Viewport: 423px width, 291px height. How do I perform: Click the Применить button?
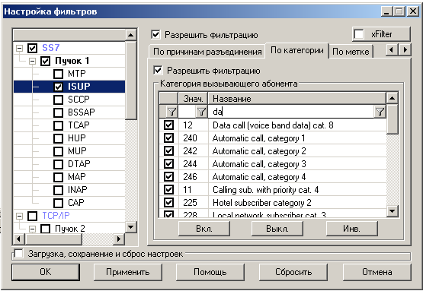click(x=128, y=272)
